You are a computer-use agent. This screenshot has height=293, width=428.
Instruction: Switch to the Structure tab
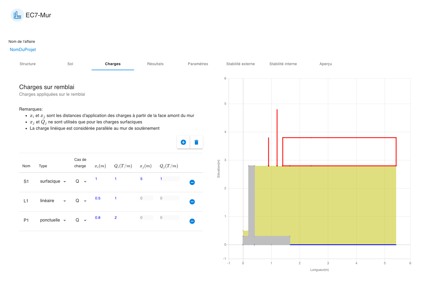tap(28, 64)
